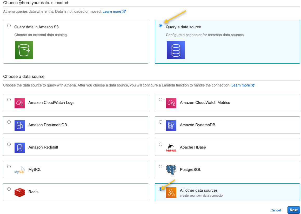The height and width of the screenshot is (214, 301).
Task: Click 'Amazon DynamoDB' label text
Action: [x=198, y=125]
